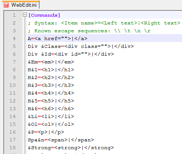Place cursor in the A=<a href=""> line

58,39
